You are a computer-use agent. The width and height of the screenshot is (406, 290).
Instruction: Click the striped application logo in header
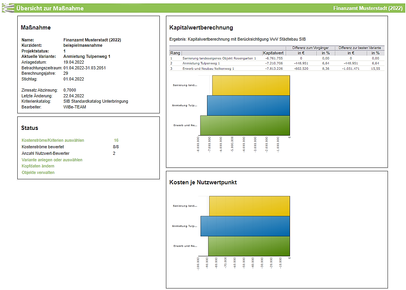point(8,8)
